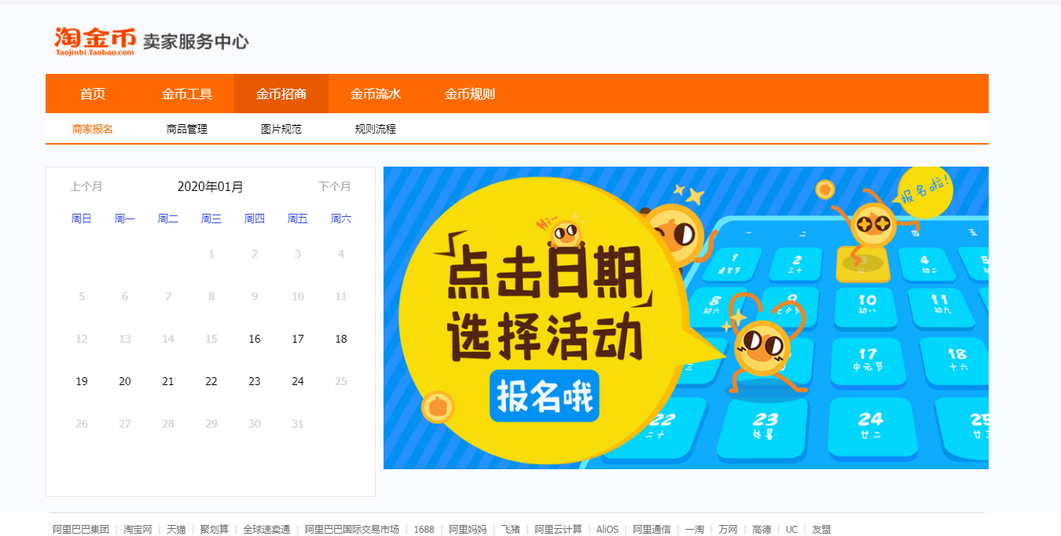Open the 天猫 footer link
Image resolution: width=1061 pixels, height=536 pixels.
coord(176,529)
